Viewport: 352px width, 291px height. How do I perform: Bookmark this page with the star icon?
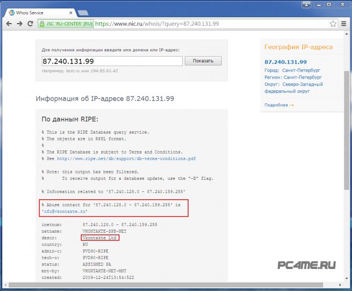point(333,24)
